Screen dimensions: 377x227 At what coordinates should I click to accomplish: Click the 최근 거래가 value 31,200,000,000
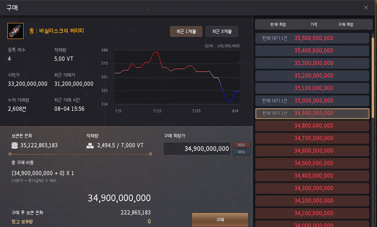[74, 84]
